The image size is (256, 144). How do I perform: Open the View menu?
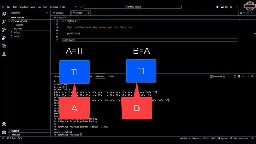33,7
